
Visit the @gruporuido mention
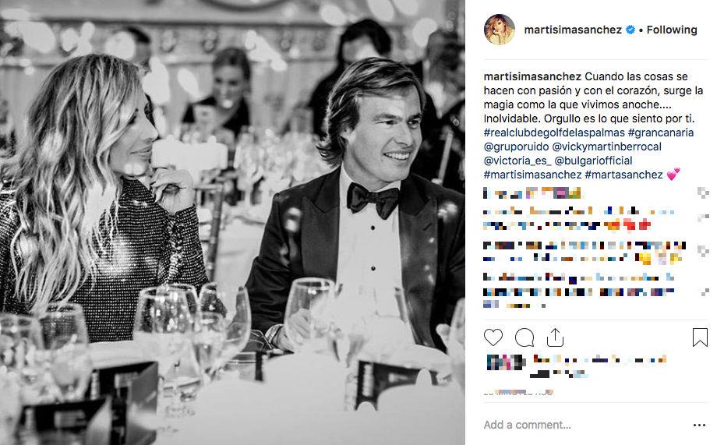click(x=517, y=147)
